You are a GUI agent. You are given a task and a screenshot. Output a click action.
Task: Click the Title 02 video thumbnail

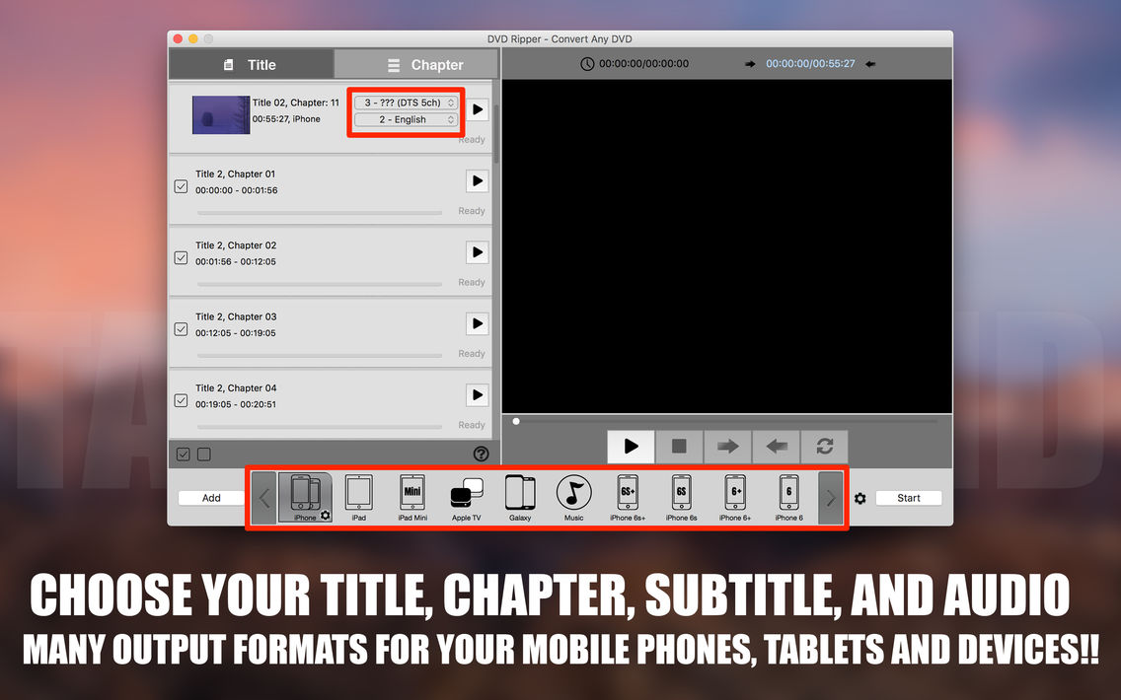[x=221, y=114]
